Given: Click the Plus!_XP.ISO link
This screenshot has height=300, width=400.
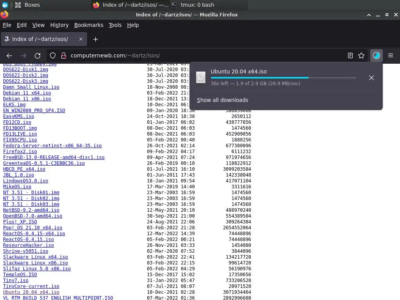Looking at the screenshot, I should (20, 222).
